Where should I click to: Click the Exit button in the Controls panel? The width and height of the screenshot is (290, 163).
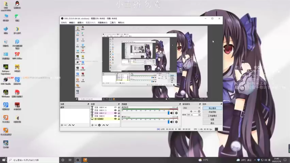click(212, 123)
